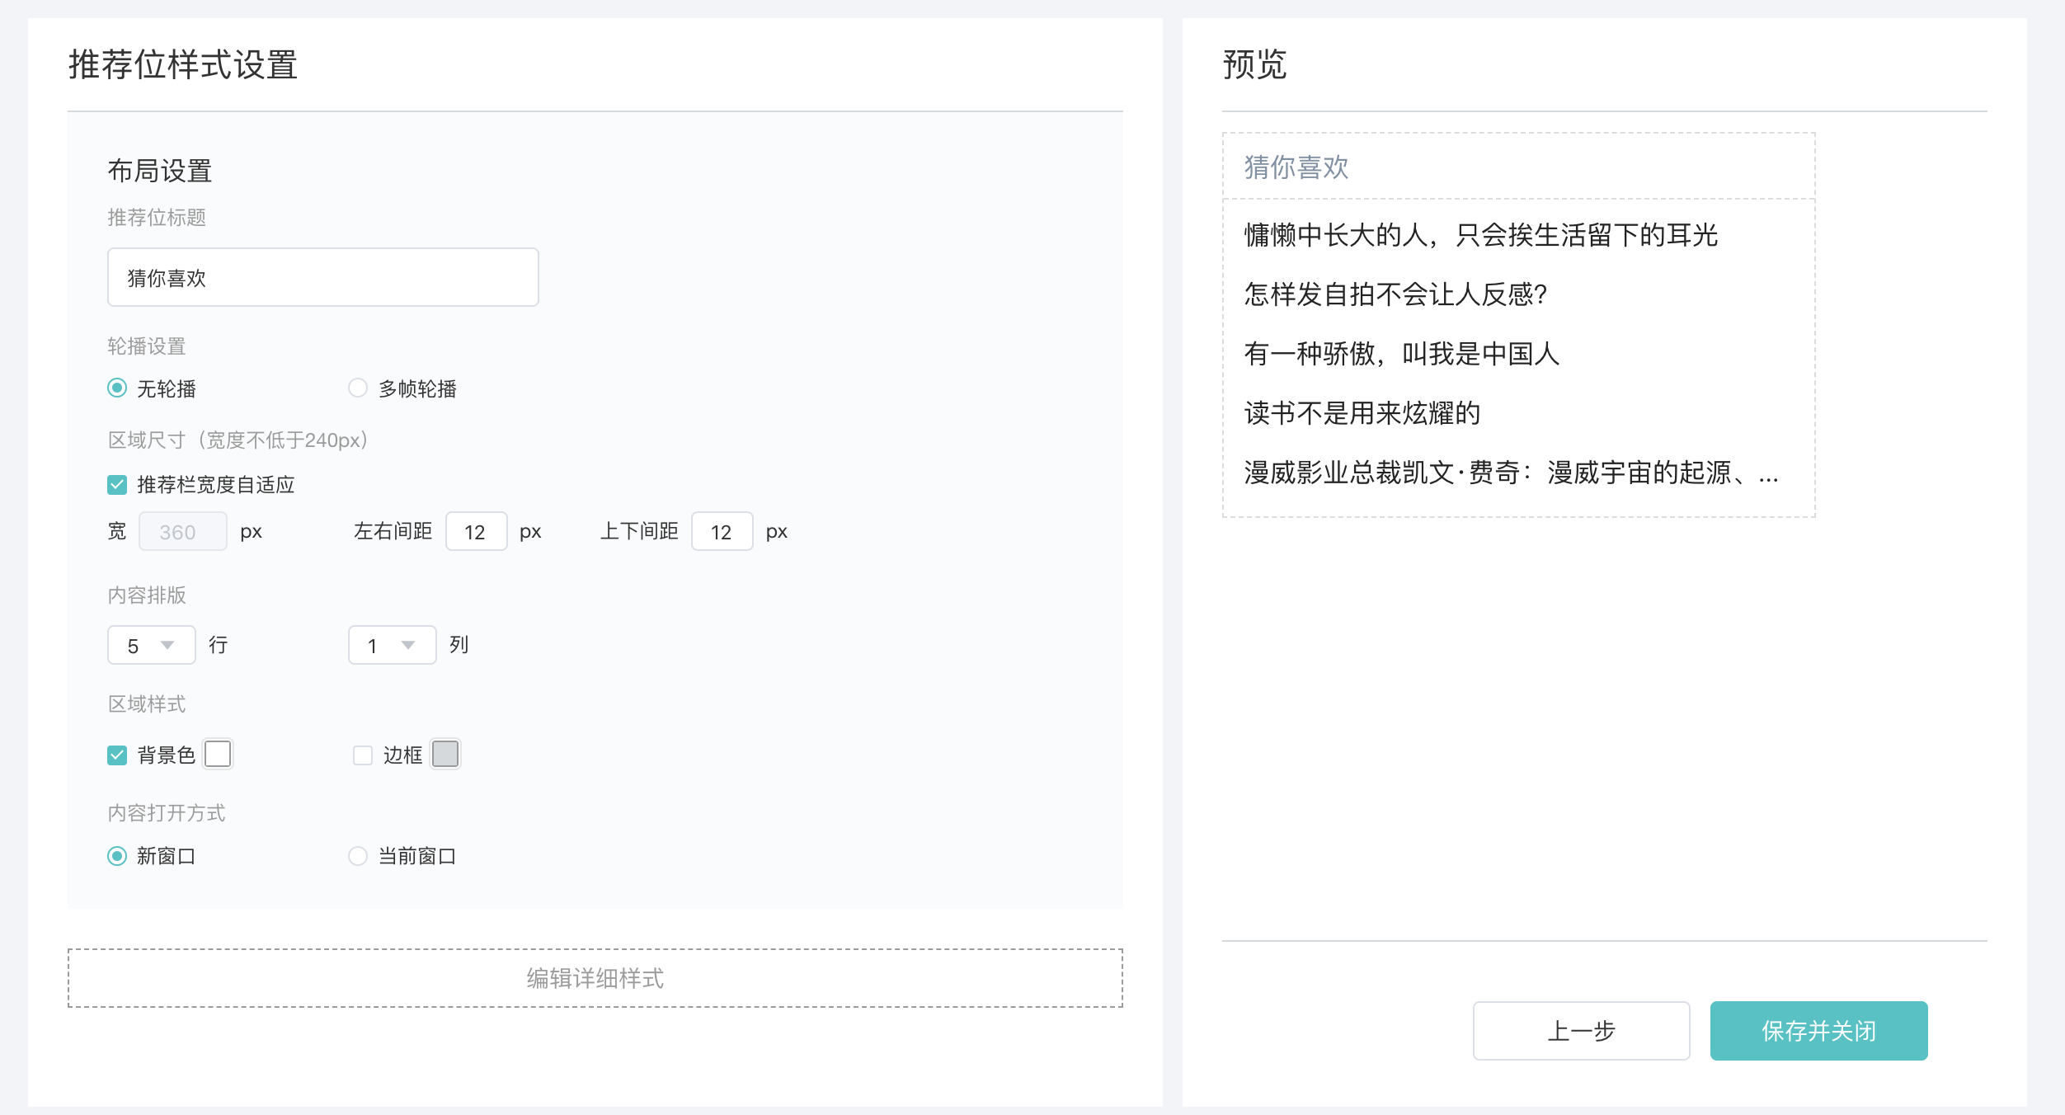The image size is (2065, 1115).
Task: Open preview item 读书不是用来炫耀的
Action: 1362,413
